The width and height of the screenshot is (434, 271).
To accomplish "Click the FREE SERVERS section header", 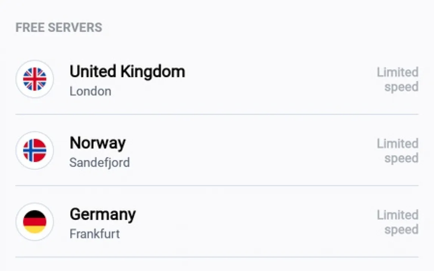I will (x=59, y=28).
